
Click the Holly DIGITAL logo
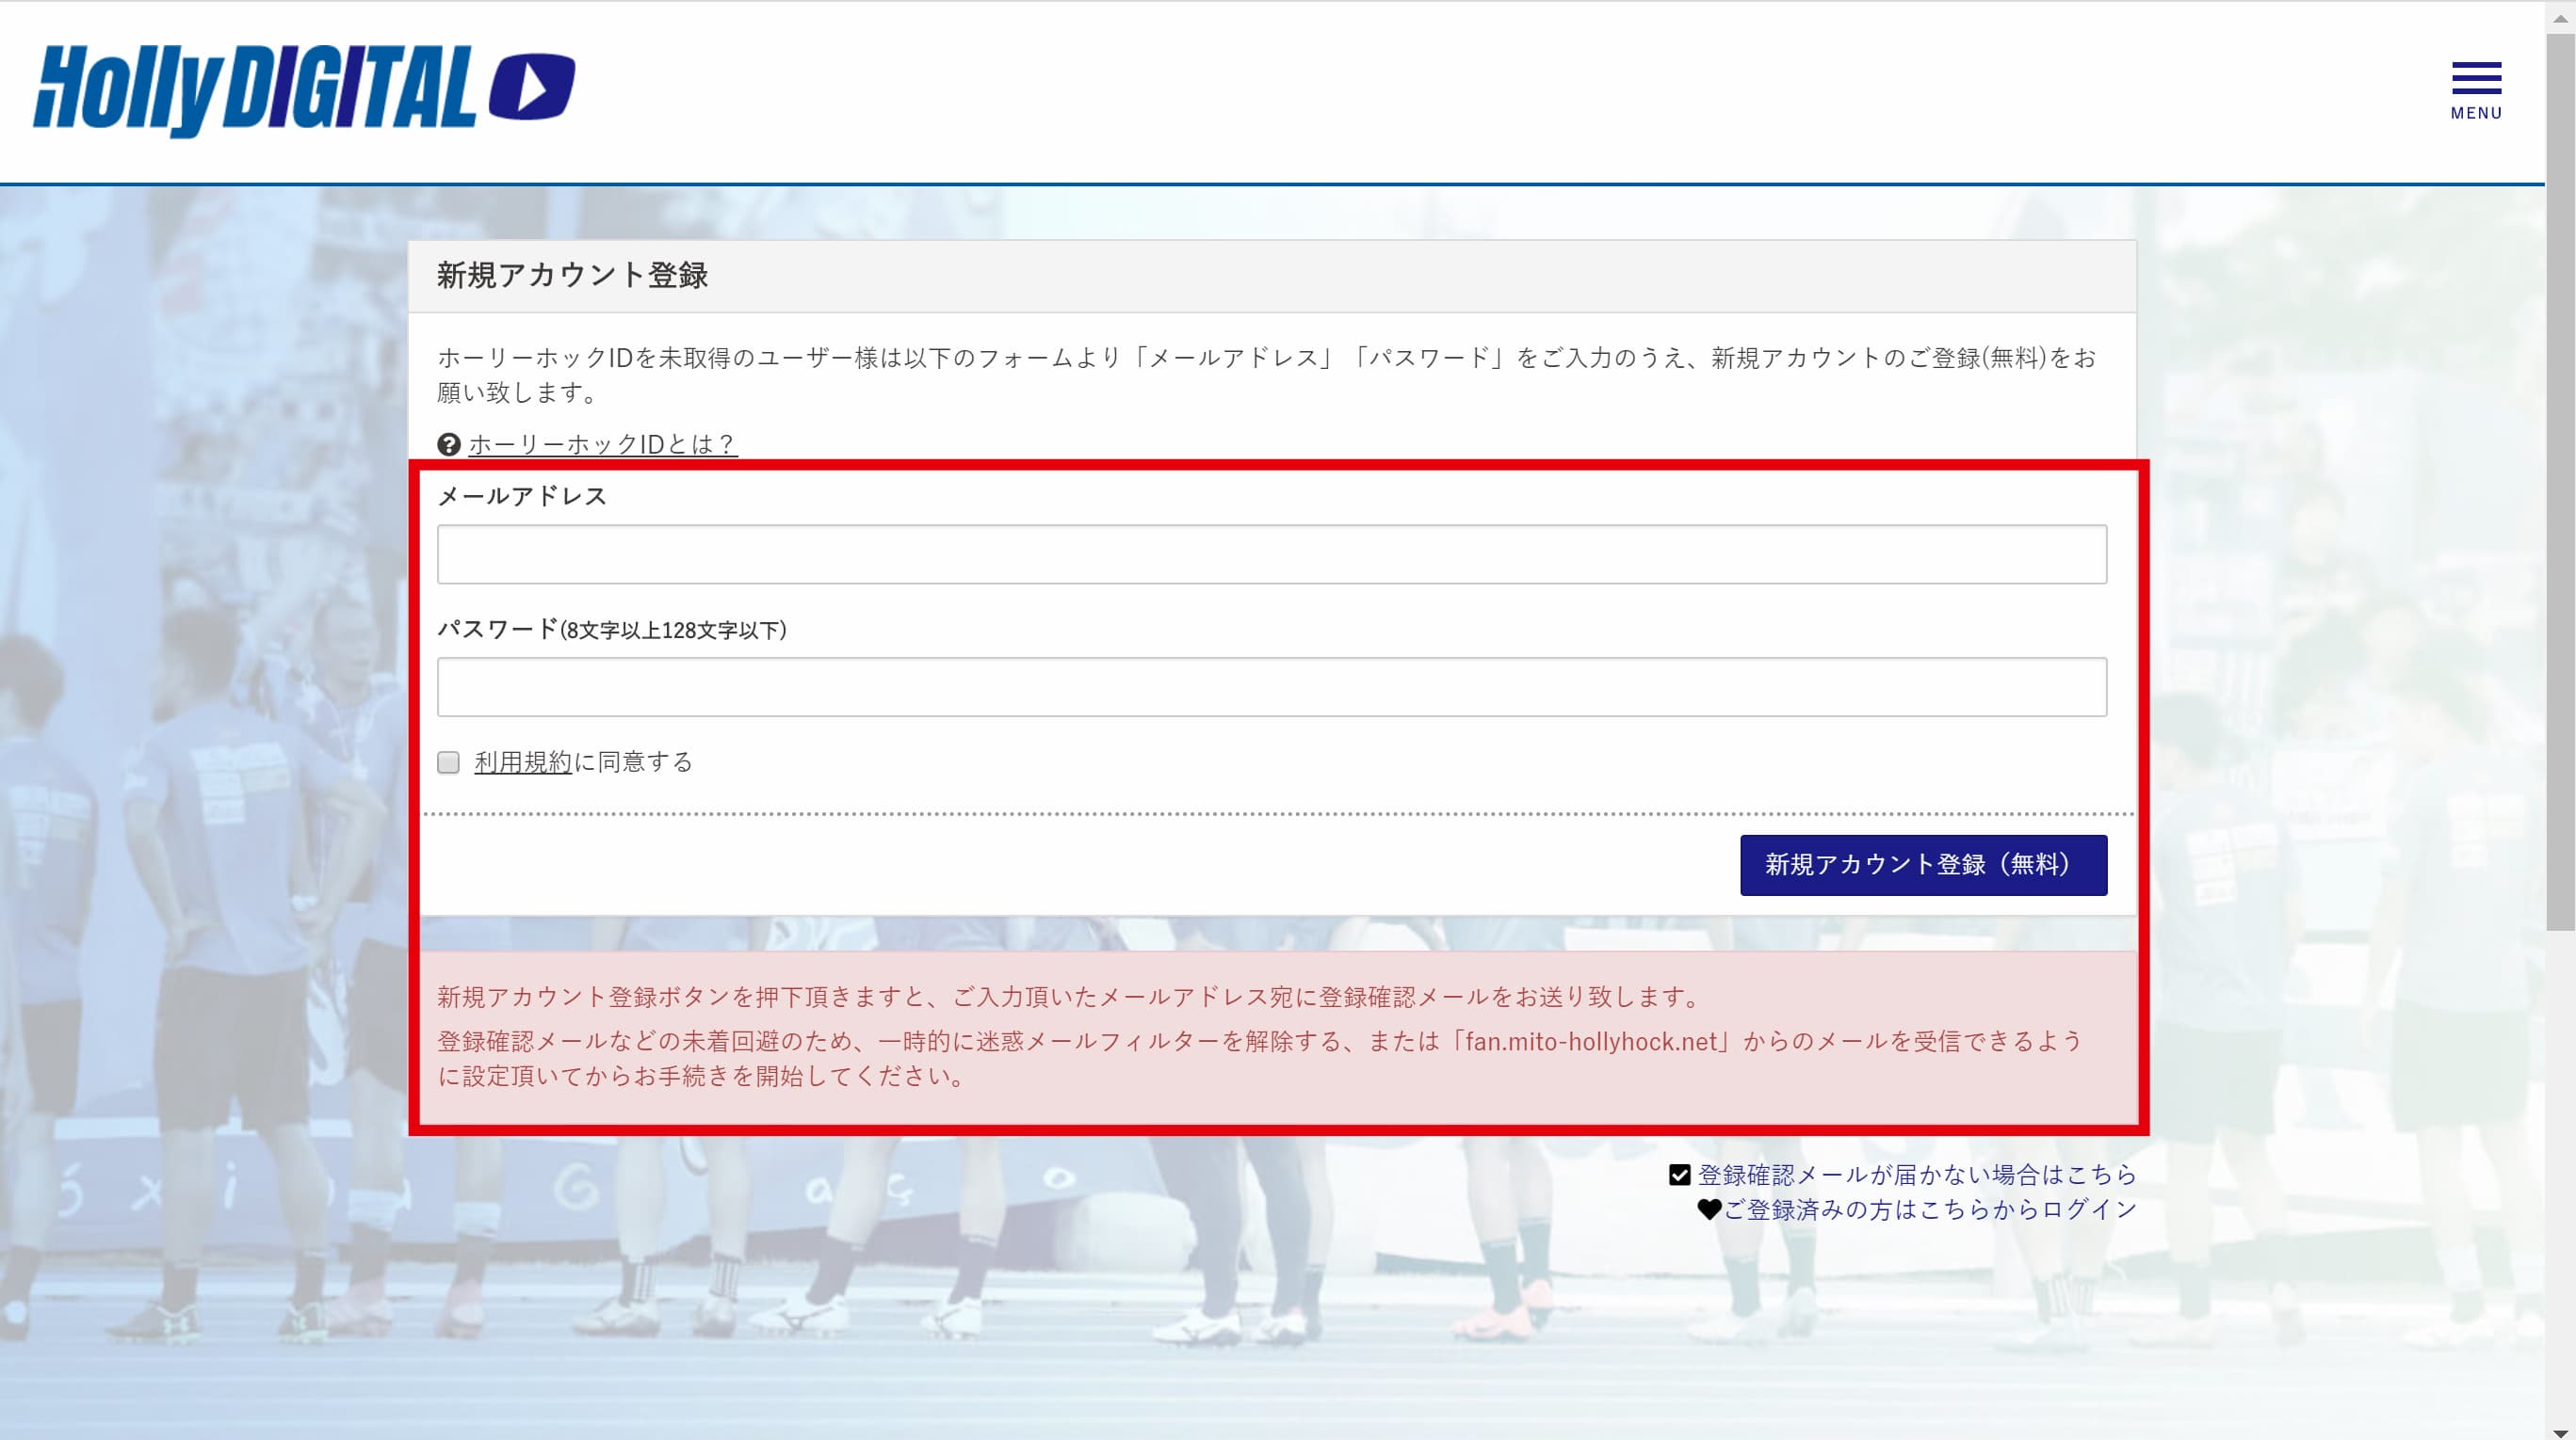(304, 90)
